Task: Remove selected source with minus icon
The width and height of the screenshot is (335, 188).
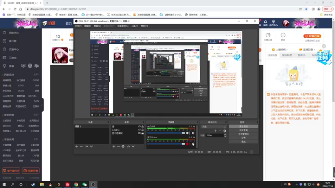Action: pos(119,147)
